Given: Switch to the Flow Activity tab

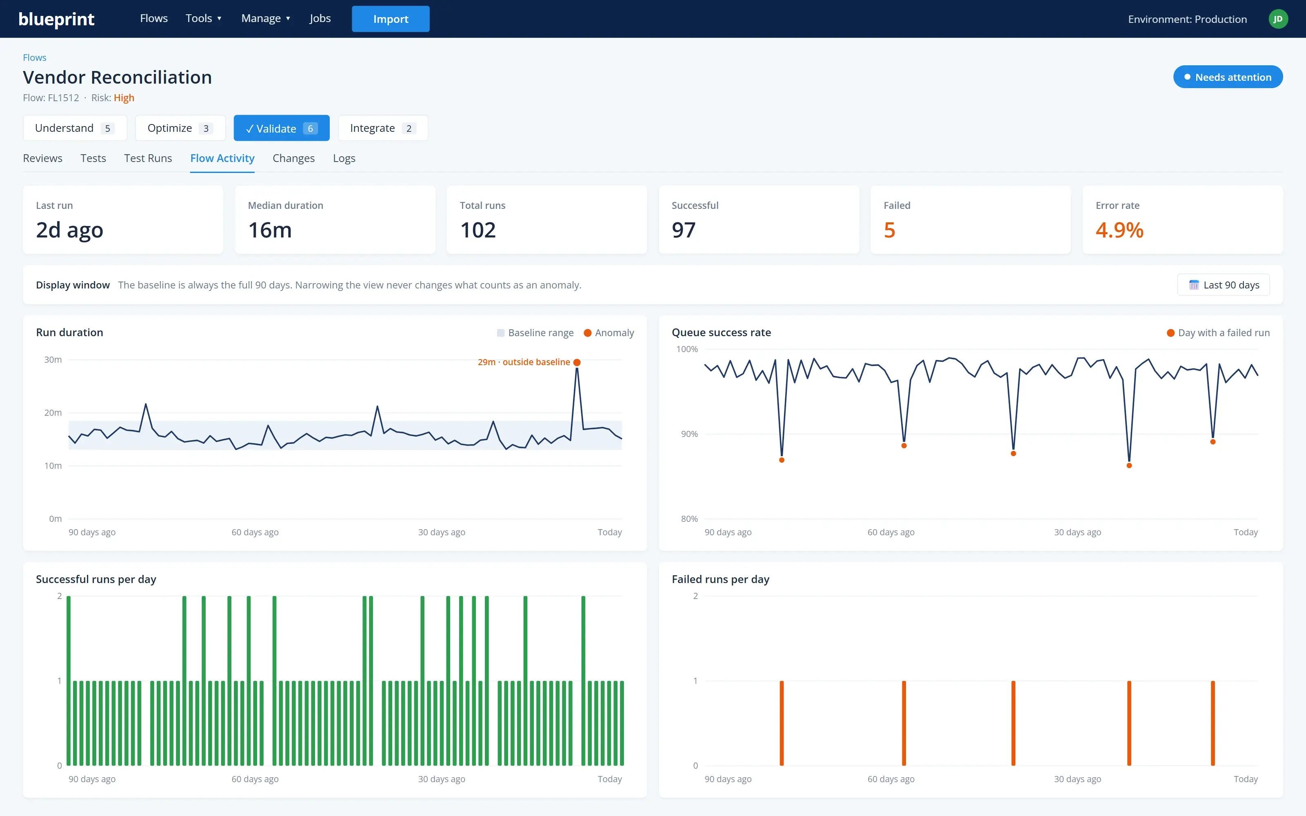Looking at the screenshot, I should coord(222,158).
